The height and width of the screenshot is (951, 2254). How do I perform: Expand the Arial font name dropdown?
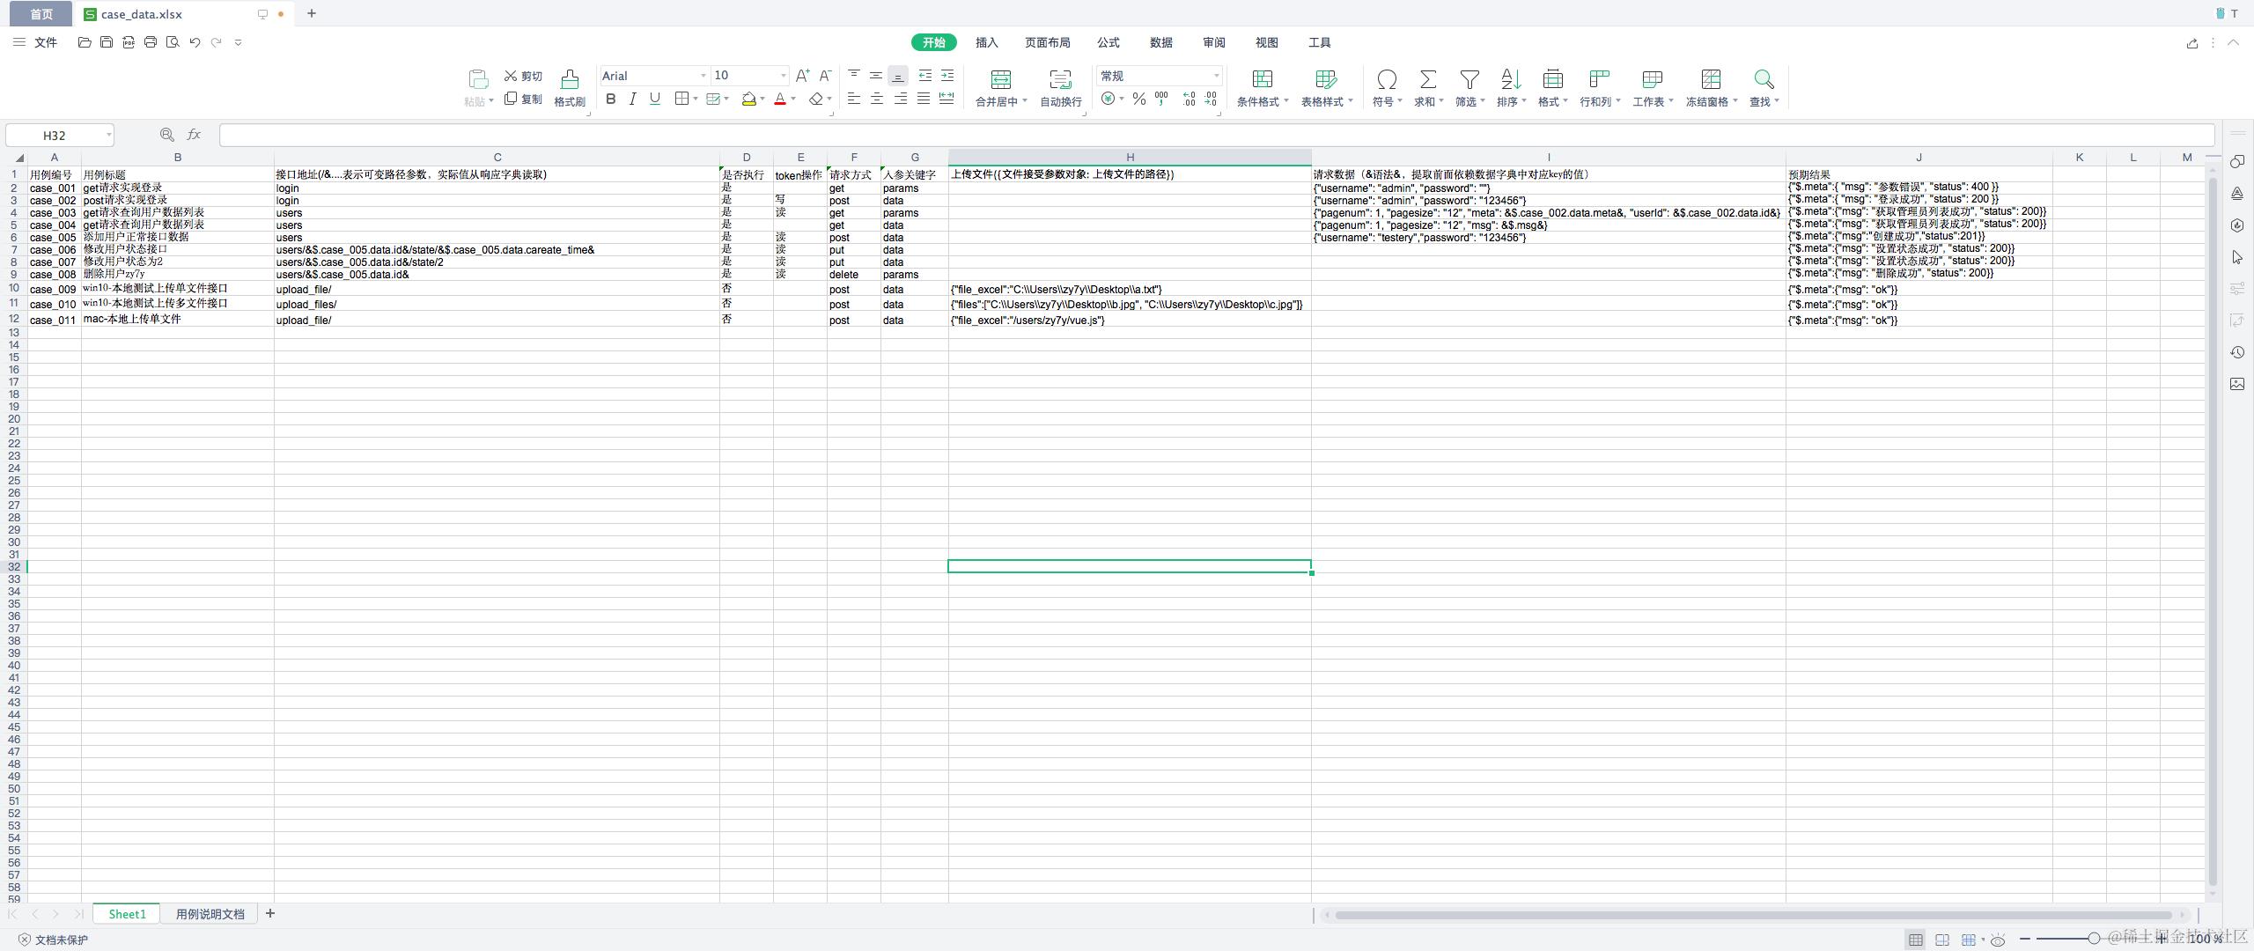coord(703,76)
